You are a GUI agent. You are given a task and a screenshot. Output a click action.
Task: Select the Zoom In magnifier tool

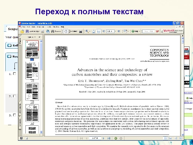click(87, 31)
